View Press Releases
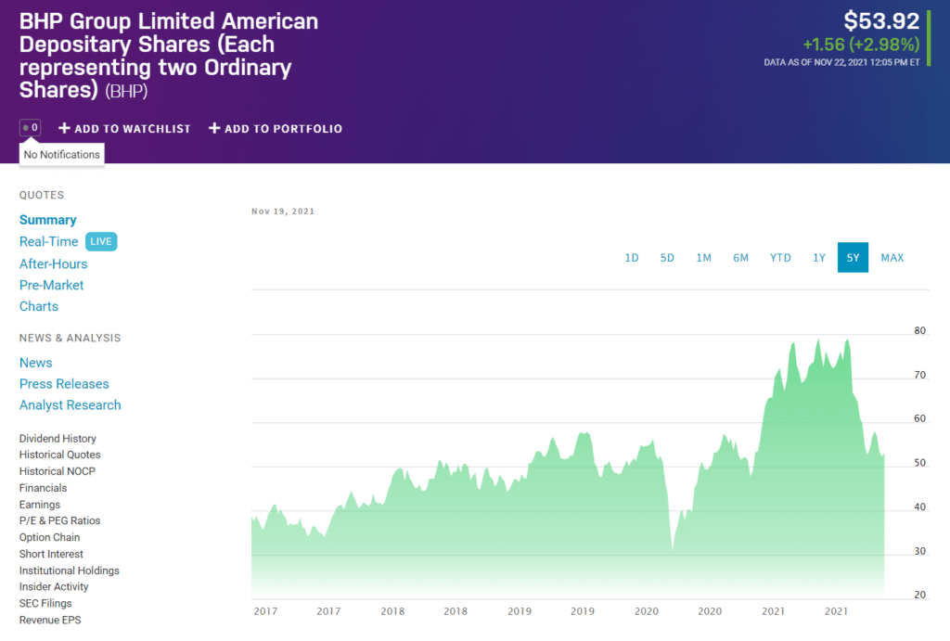 (64, 384)
